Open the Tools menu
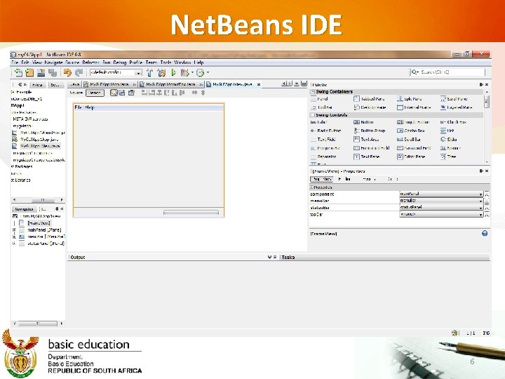Screen dimensions: 505x379 [x=166, y=62]
